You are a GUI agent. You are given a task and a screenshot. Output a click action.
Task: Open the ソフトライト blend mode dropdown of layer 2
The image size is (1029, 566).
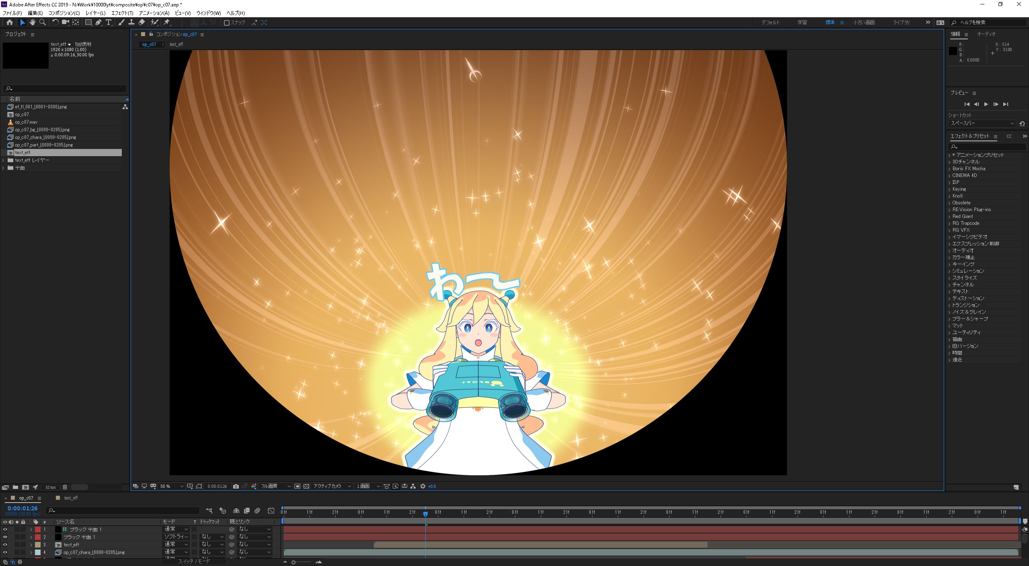point(176,537)
